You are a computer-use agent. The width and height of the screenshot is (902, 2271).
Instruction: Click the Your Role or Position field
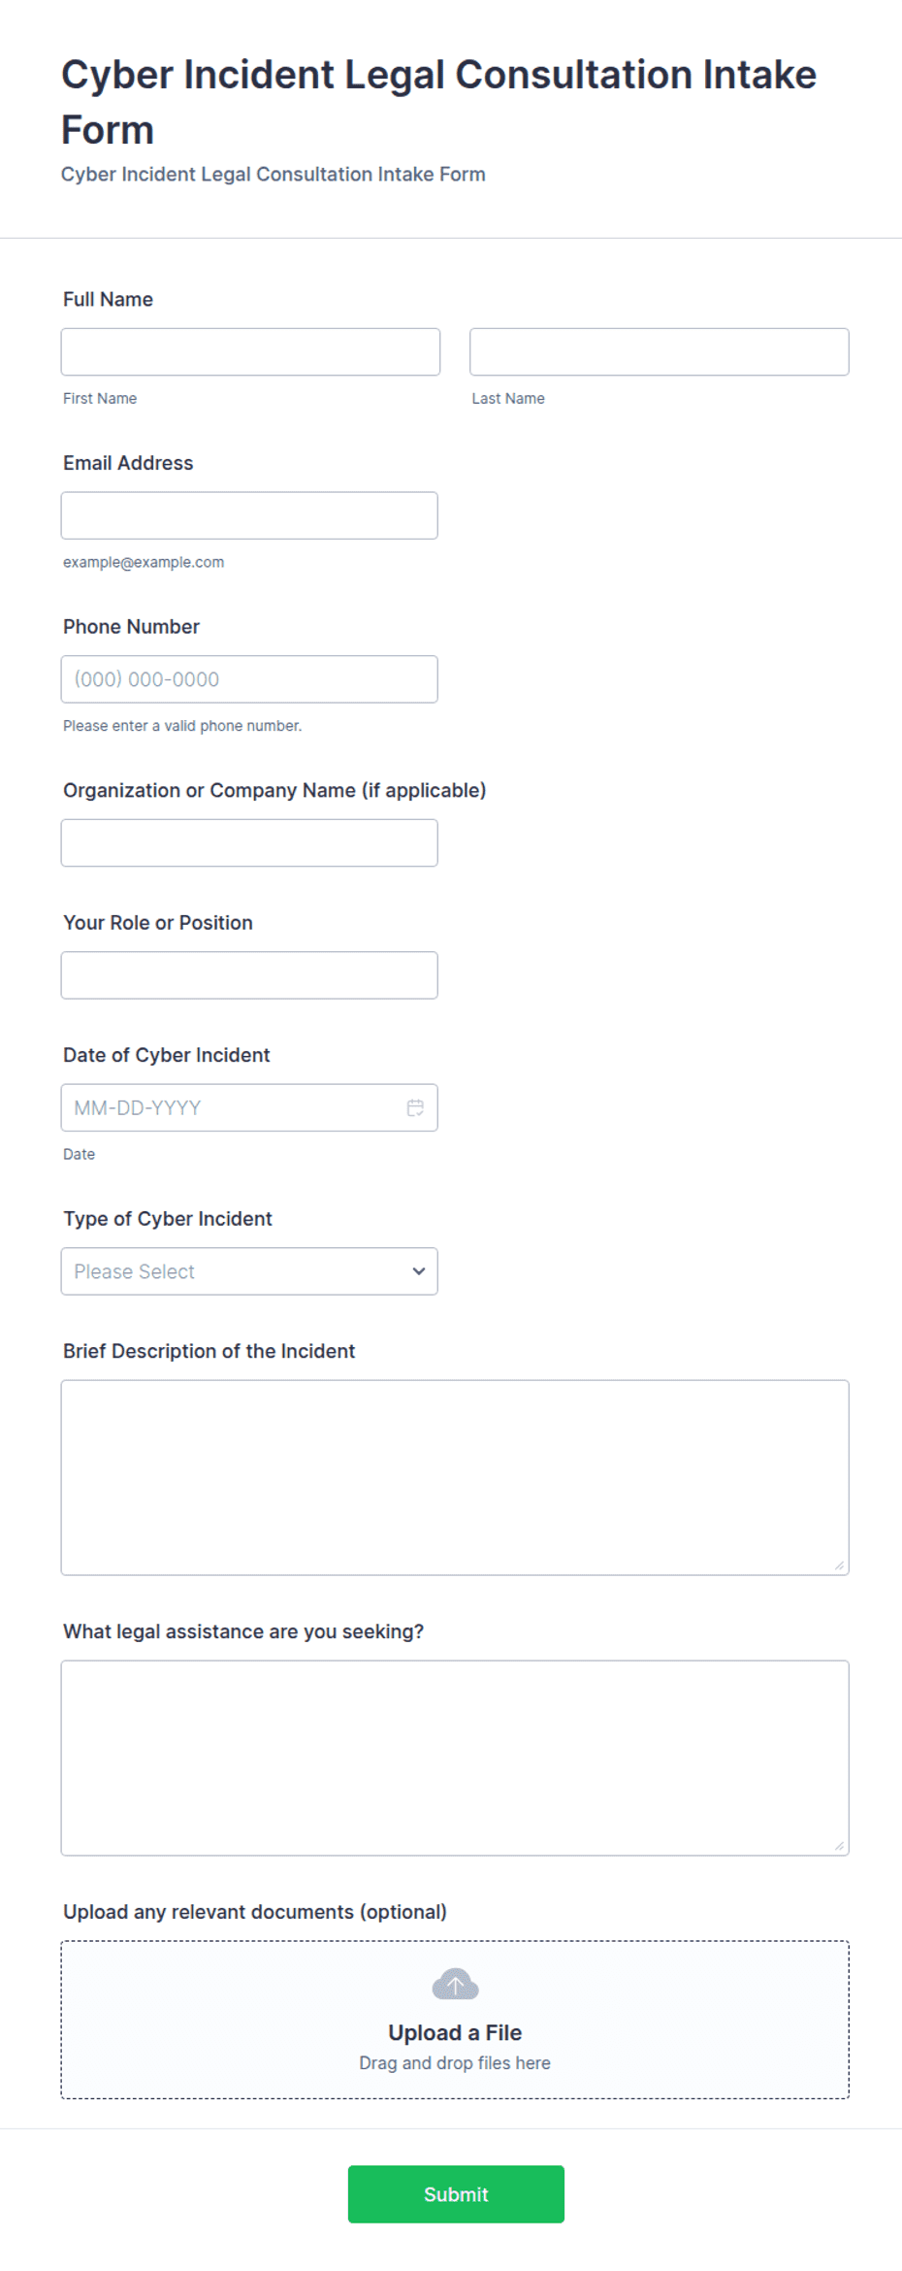pyautogui.click(x=249, y=975)
